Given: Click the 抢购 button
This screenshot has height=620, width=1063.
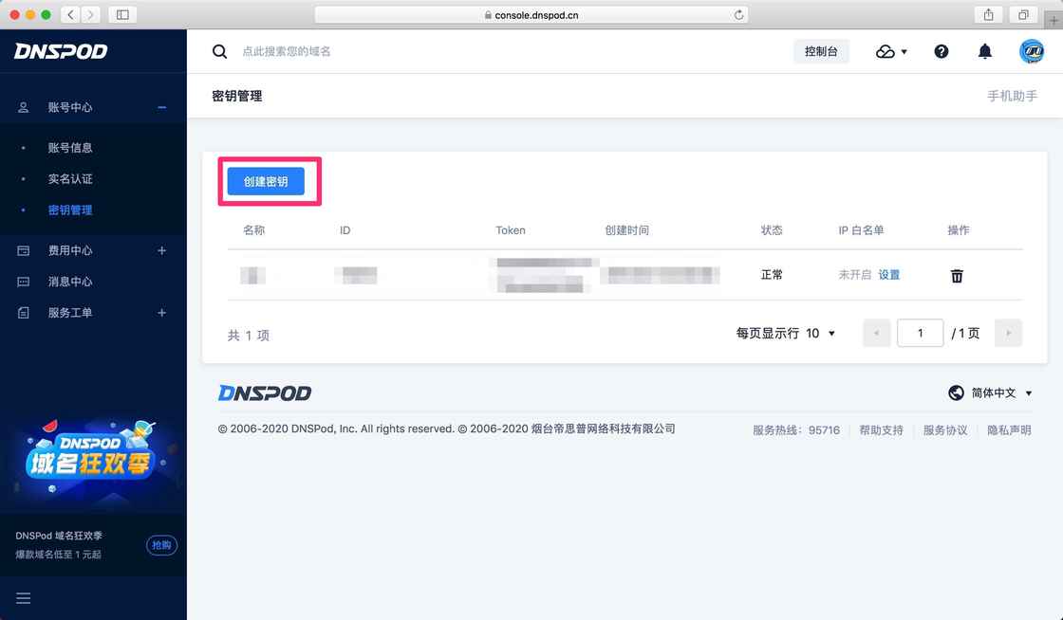Looking at the screenshot, I should [161, 545].
